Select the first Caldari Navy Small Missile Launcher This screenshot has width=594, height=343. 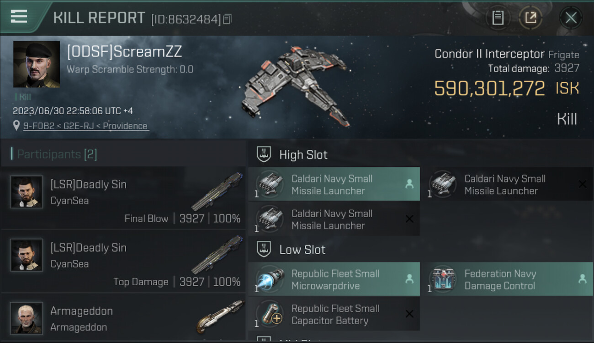coord(334,184)
